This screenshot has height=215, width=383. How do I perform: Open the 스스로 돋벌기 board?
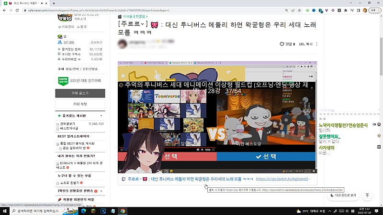tap(69, 183)
